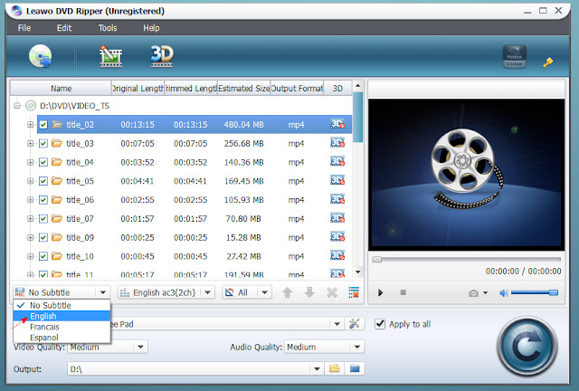Uncheck the title_09 checkbox
The width and height of the screenshot is (579, 391).
(43, 238)
